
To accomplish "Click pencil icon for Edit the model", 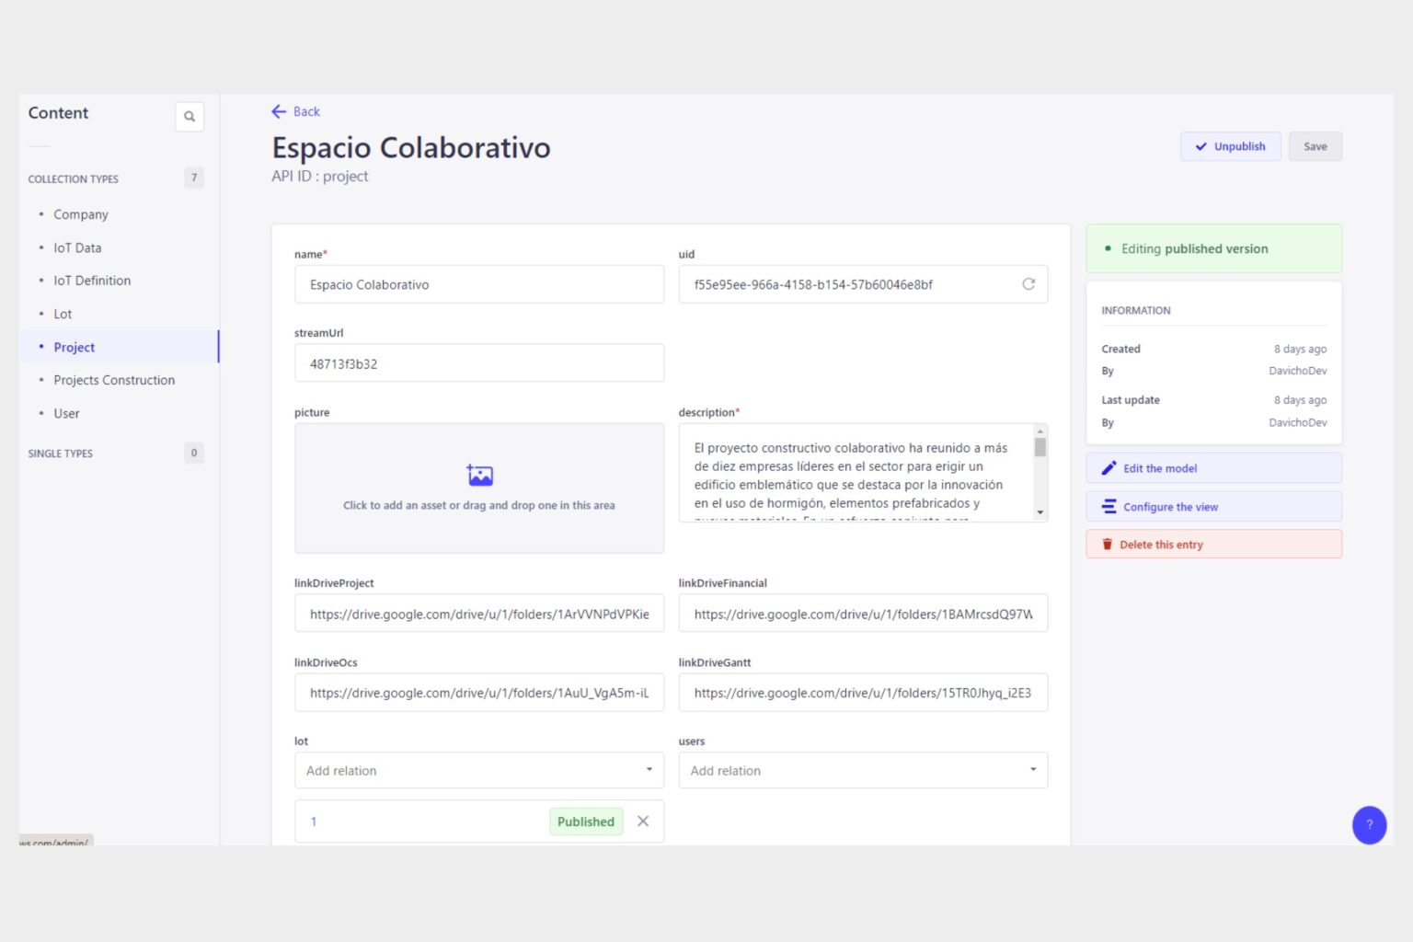I will coord(1109,468).
